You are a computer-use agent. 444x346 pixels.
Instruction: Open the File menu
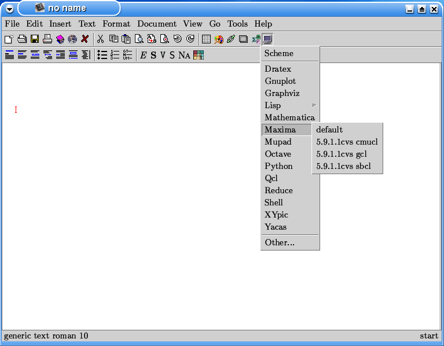(12, 24)
